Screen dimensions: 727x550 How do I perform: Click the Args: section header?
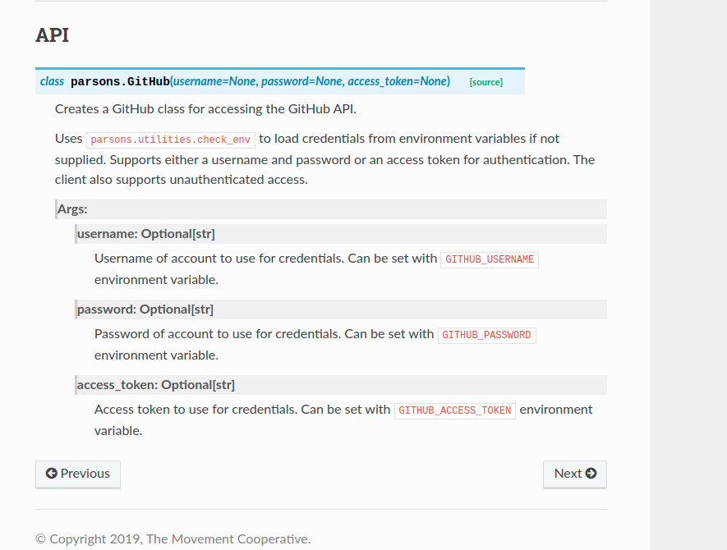tap(72, 209)
